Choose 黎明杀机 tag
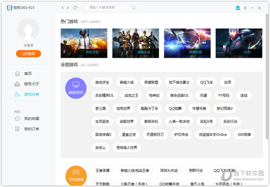This screenshot has width=270, height=187. [151, 122]
